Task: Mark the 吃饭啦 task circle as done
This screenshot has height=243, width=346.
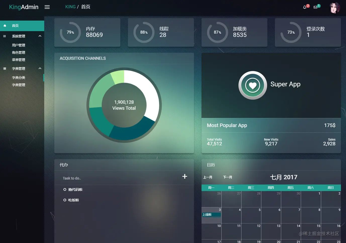Action: [x=65, y=200]
